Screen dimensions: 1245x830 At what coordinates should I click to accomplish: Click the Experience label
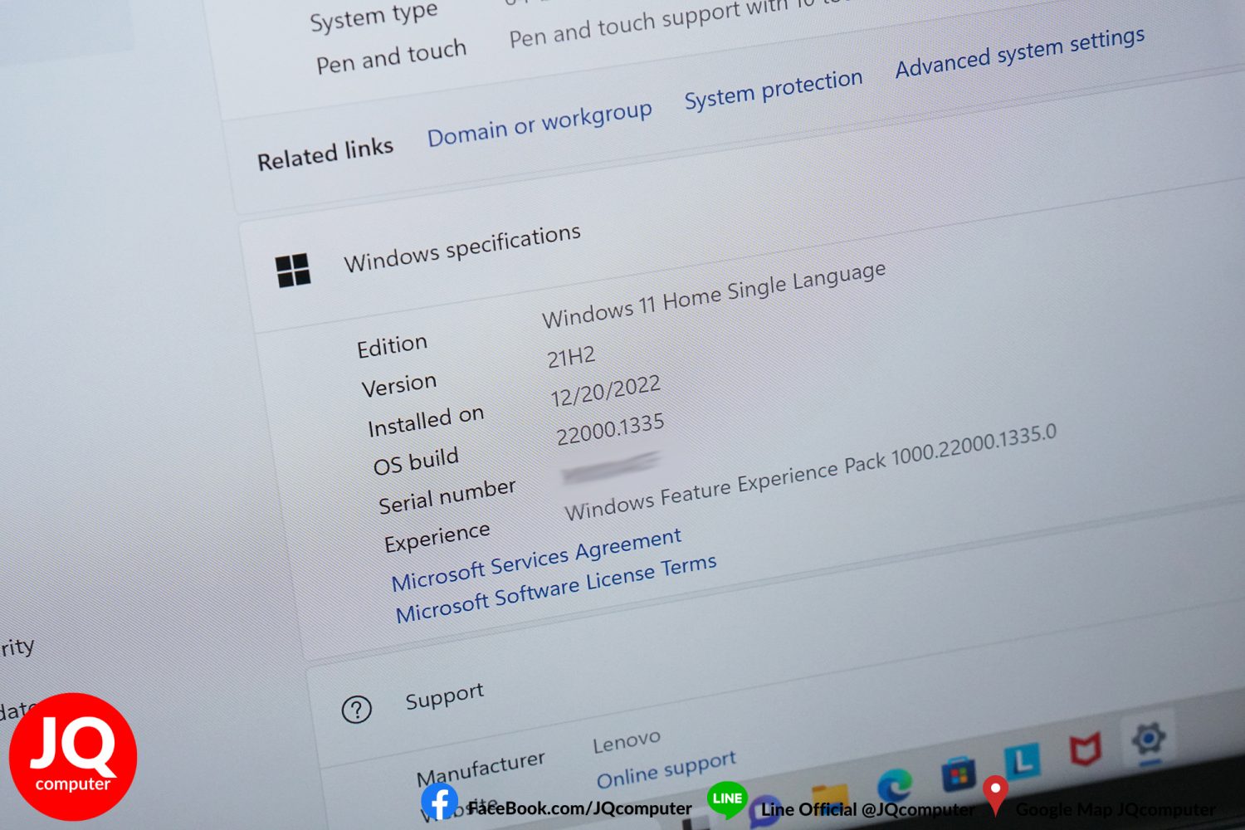point(437,537)
